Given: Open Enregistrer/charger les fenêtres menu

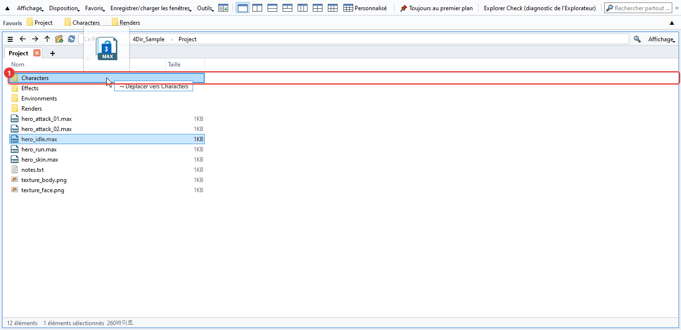Looking at the screenshot, I should tap(151, 8).
